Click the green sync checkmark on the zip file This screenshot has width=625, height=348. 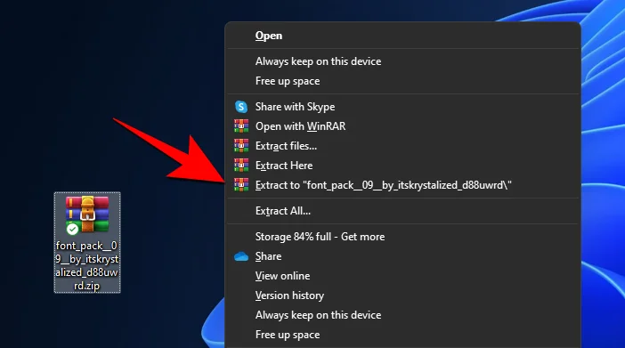click(72, 230)
